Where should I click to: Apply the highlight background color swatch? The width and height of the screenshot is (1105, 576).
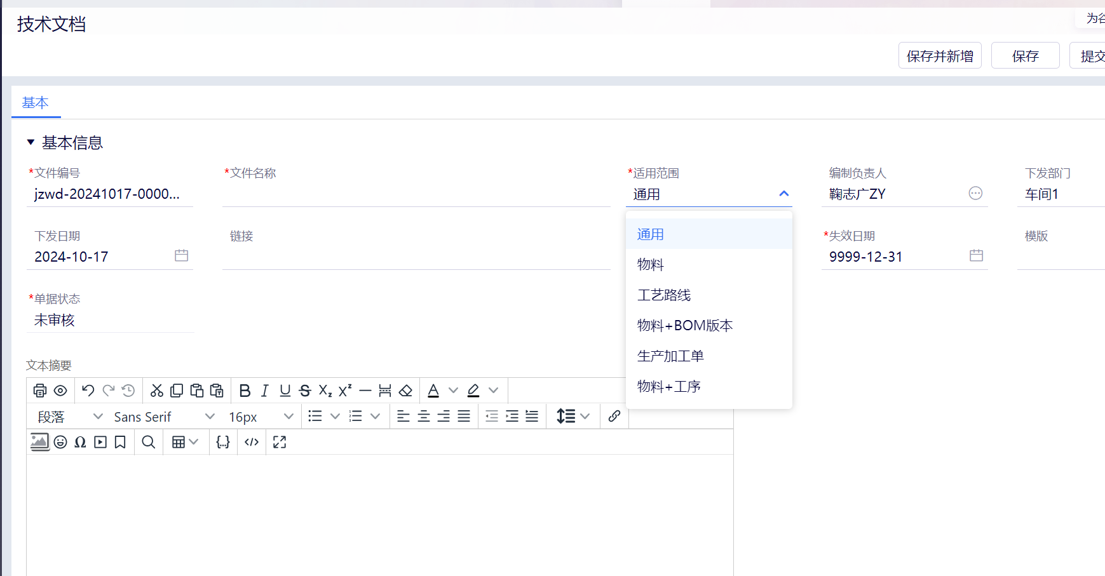tap(473, 391)
